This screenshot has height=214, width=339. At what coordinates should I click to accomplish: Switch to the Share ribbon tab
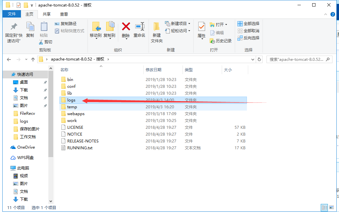coord(46,14)
